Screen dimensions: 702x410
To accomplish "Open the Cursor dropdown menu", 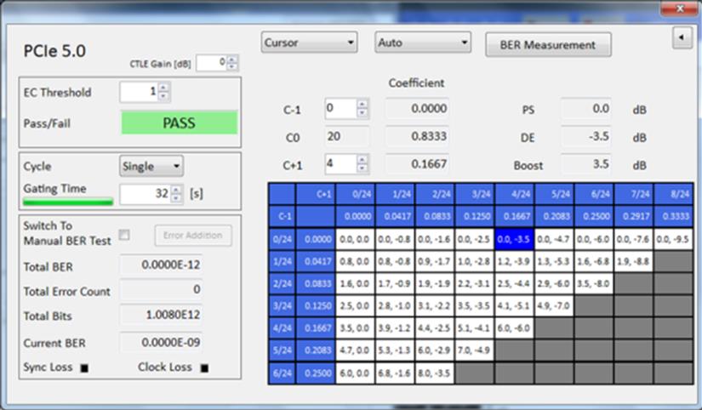I will [310, 43].
